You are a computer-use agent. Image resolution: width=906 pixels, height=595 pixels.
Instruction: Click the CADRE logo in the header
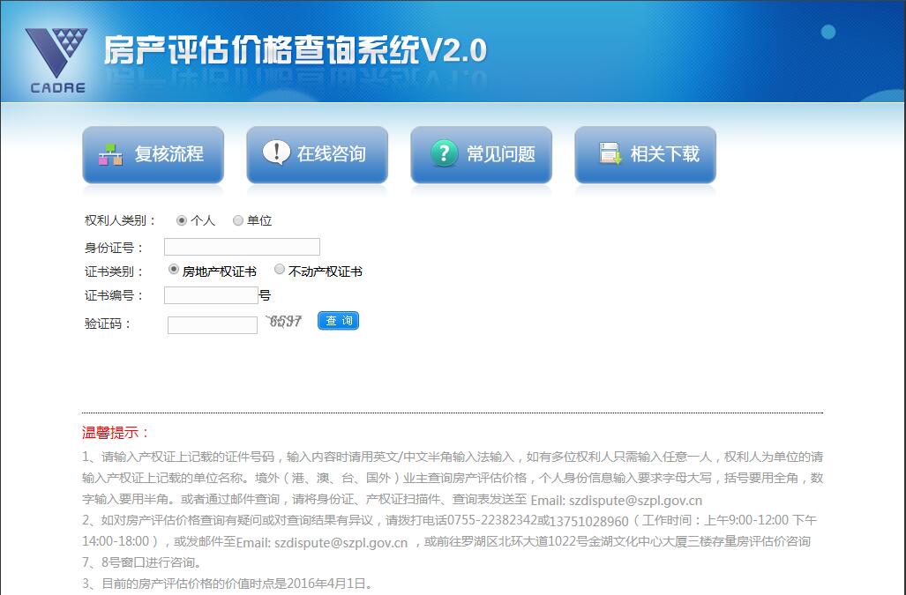pos(55,55)
